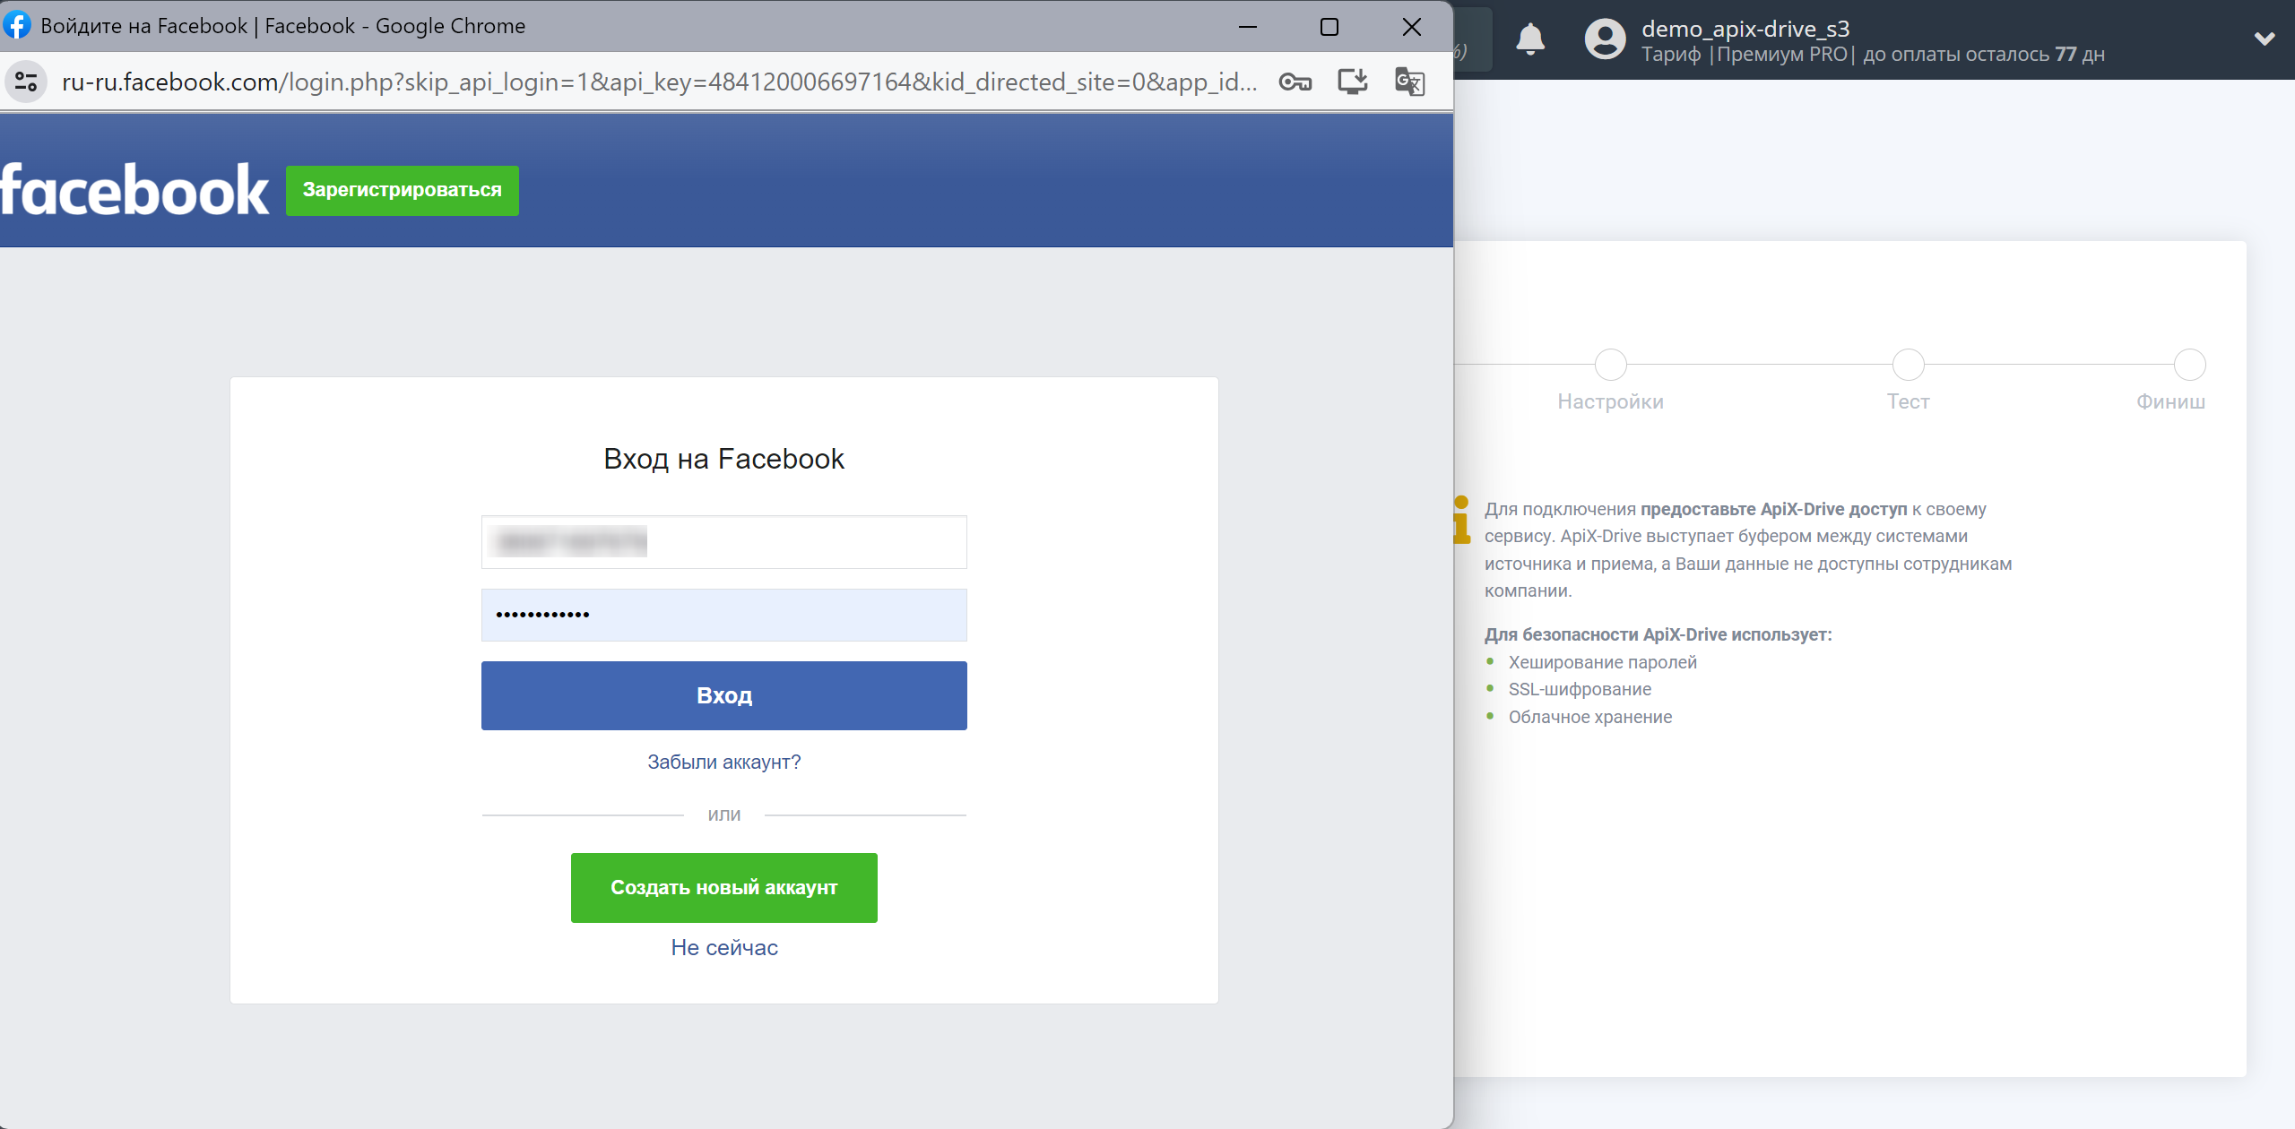This screenshot has height=1129, width=2295.
Task: Click Создать новый аккаунт button
Action: click(x=723, y=887)
